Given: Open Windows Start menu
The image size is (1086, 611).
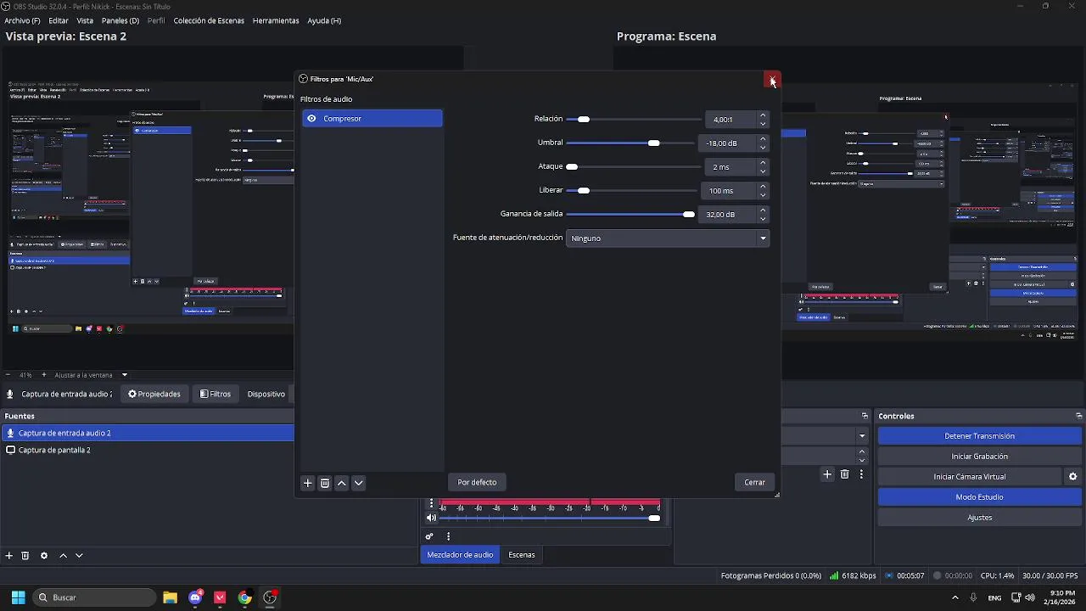Looking at the screenshot, I should click(18, 597).
